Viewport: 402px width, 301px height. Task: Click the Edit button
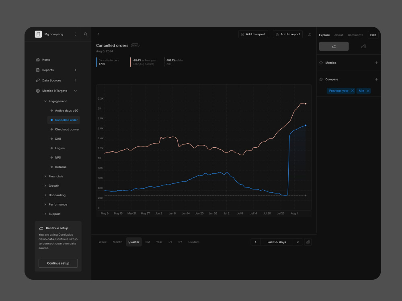tap(373, 35)
